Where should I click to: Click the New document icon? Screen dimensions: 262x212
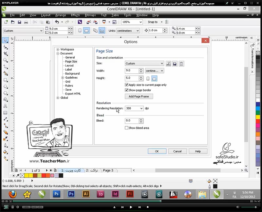(x=6, y=22)
